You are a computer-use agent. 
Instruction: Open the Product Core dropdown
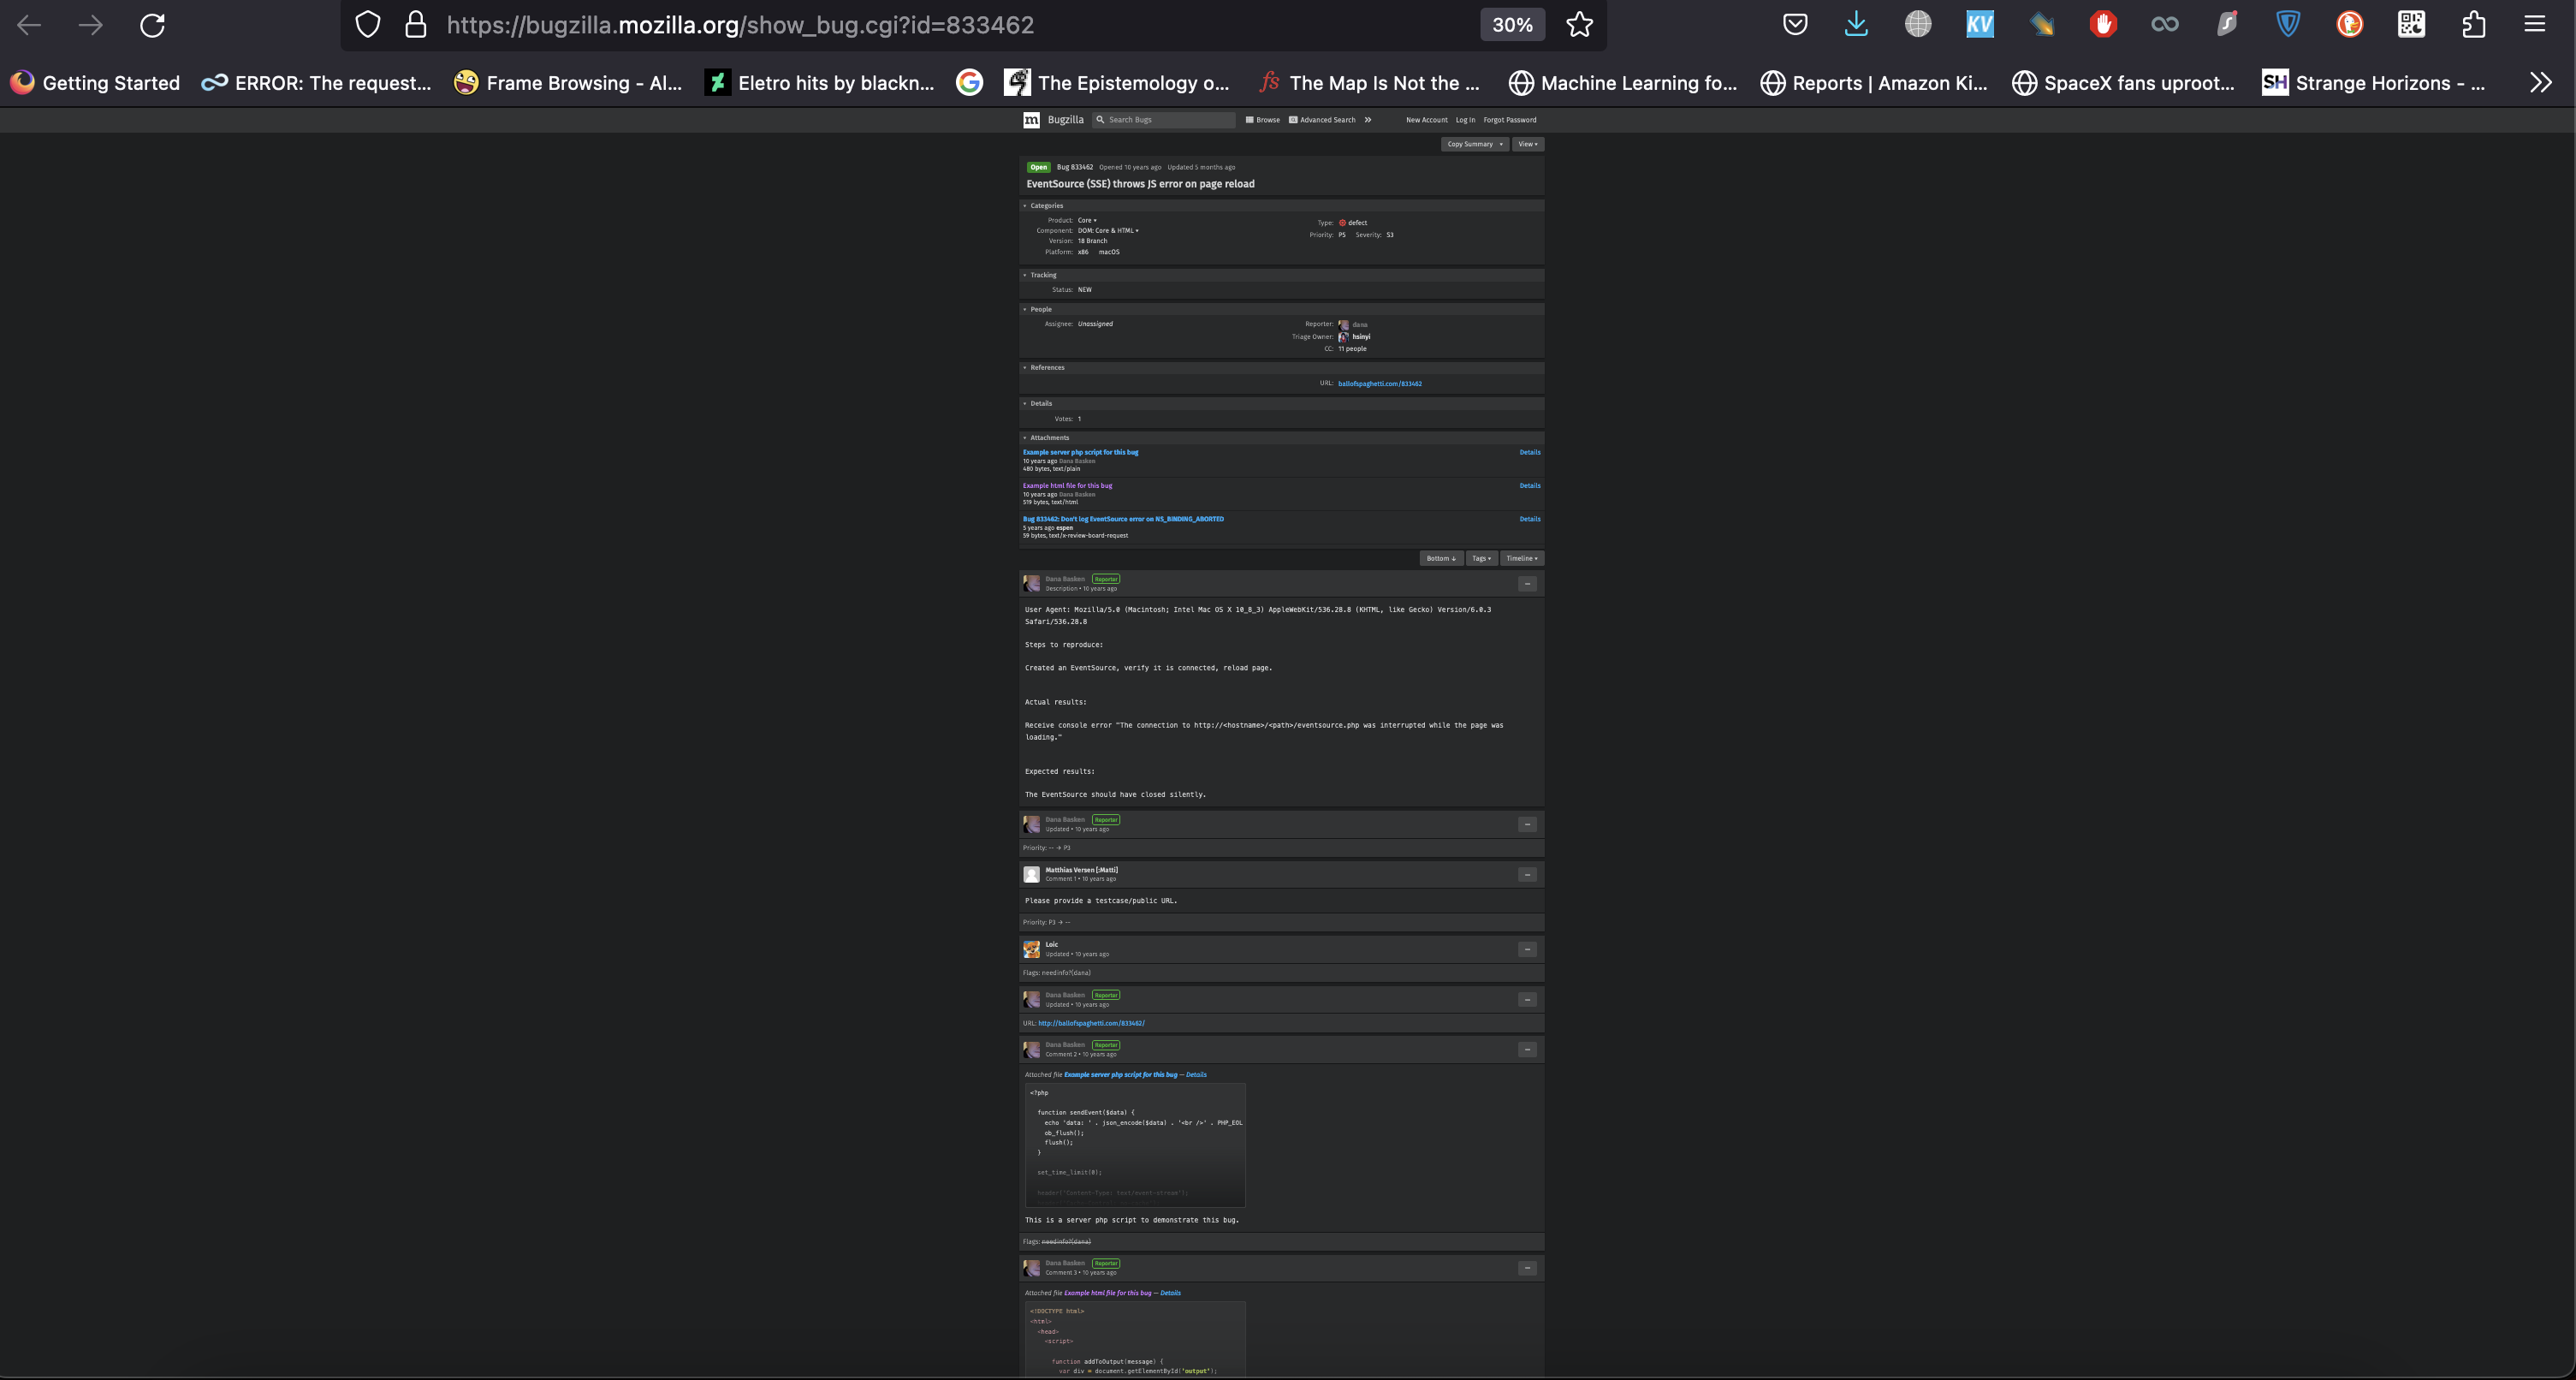tap(1085, 220)
